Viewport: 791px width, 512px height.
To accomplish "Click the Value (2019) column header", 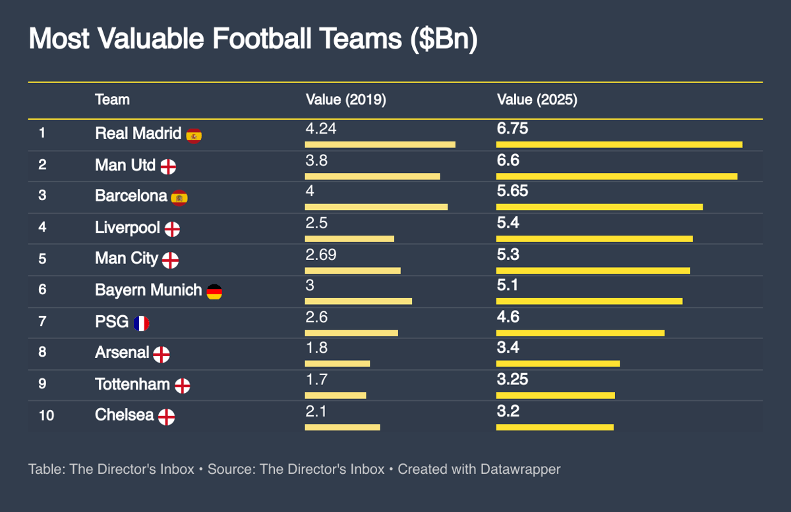I will click(345, 100).
